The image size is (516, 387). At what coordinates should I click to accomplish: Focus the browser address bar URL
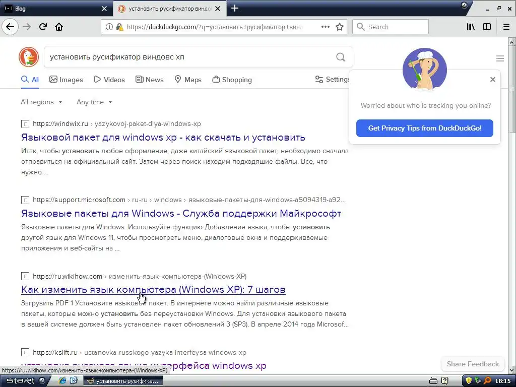[214, 27]
